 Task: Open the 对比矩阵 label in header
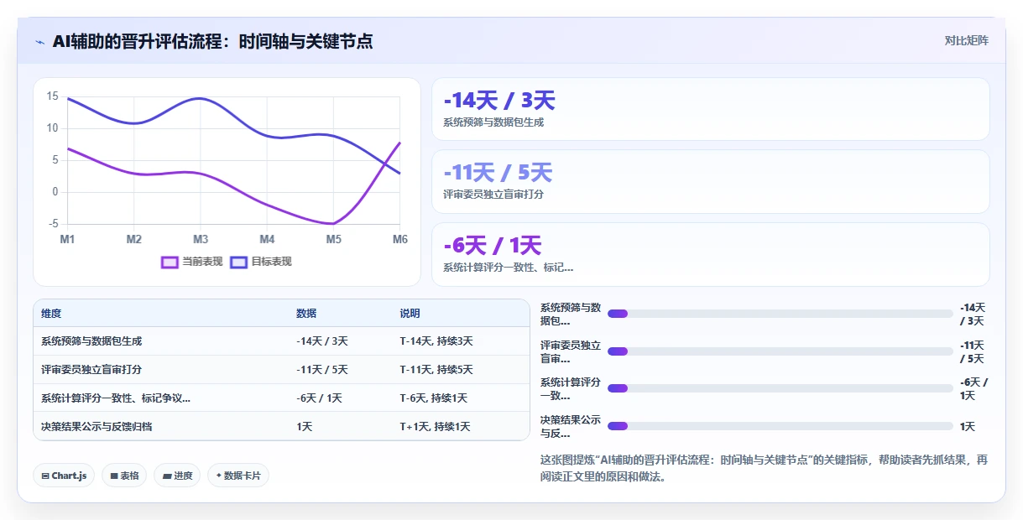[966, 40]
